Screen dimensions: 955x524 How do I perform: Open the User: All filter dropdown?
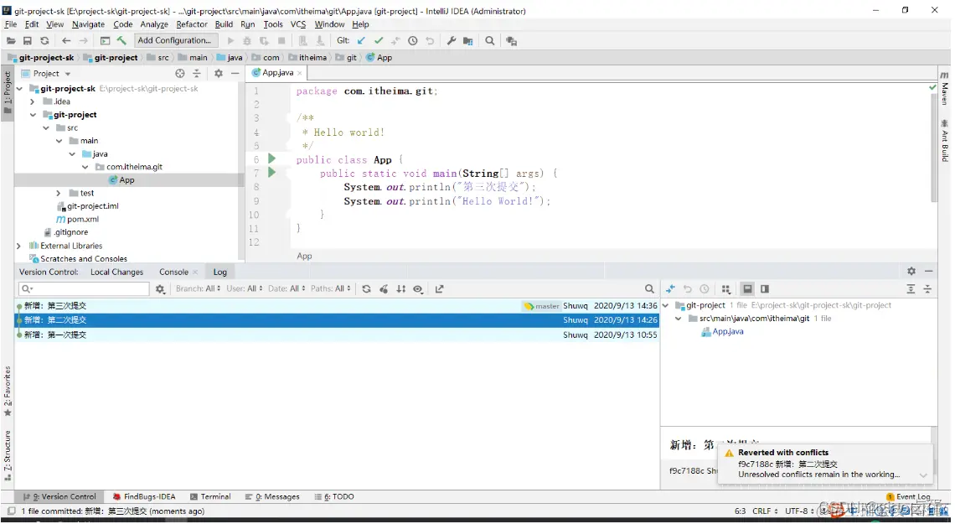[245, 289]
